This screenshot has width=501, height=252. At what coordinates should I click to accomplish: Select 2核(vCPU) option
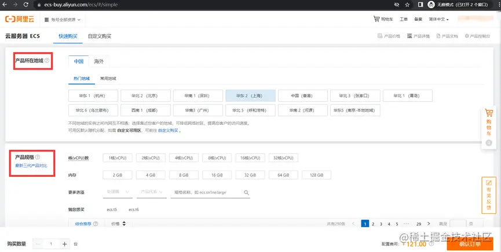[151, 158]
